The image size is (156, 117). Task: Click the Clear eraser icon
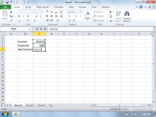[x=110, y=21]
